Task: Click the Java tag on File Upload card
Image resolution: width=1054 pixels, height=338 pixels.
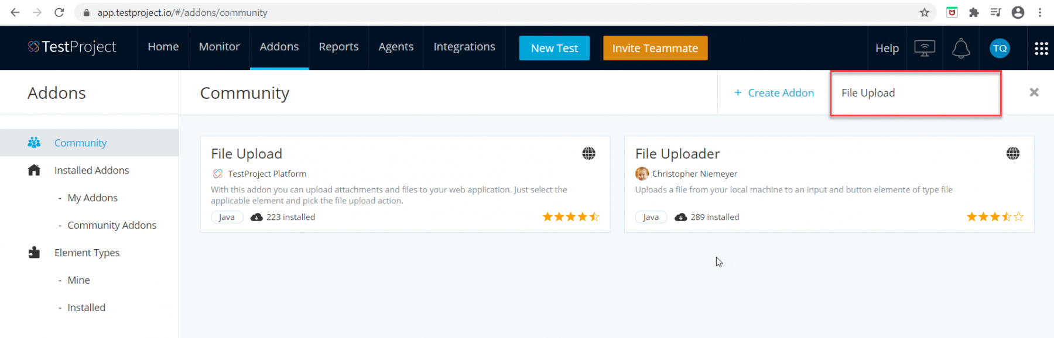Action: (227, 217)
